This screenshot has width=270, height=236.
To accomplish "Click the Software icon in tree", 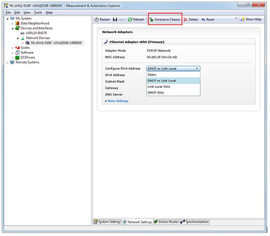I will [17, 52].
